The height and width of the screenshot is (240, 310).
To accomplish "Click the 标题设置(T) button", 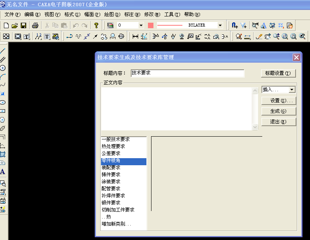I will tap(278, 73).
